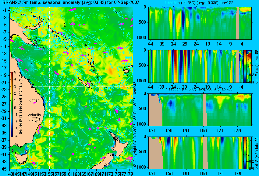Click the 'velocity' legend label
259x176 pixels.
coord(34,115)
